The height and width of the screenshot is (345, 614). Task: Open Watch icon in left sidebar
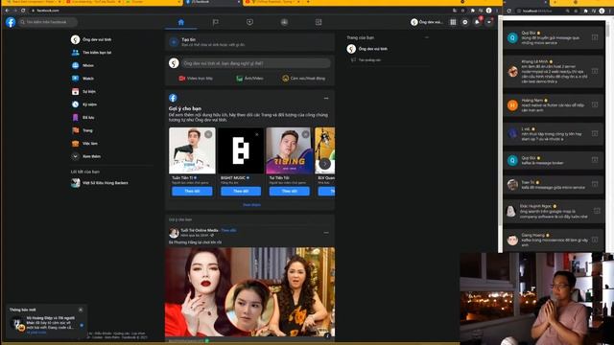click(x=76, y=79)
